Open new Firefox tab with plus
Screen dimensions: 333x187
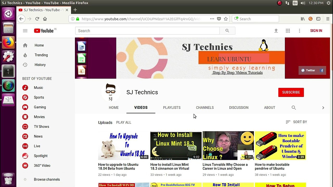coord(75,10)
